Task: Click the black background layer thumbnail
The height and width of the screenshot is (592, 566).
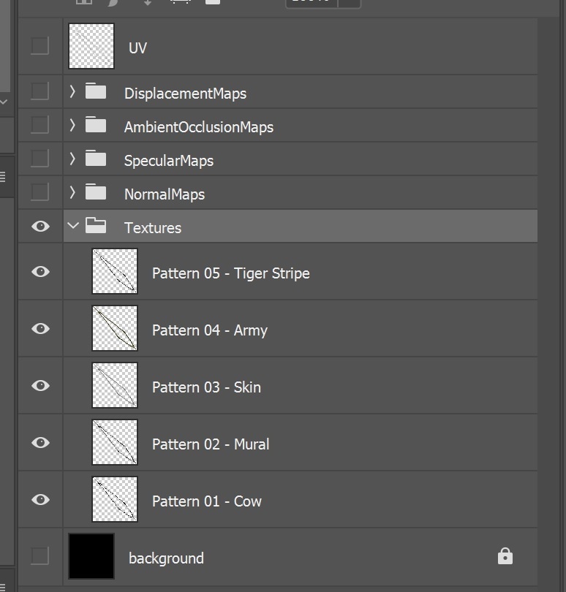Action: (91, 556)
